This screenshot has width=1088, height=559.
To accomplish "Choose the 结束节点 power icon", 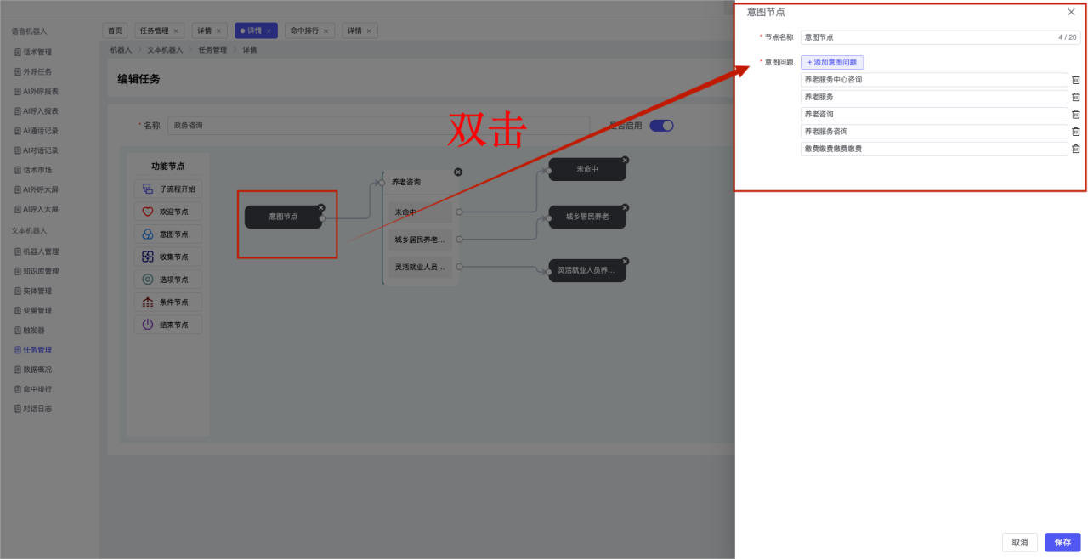I will [148, 325].
